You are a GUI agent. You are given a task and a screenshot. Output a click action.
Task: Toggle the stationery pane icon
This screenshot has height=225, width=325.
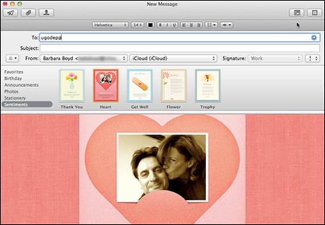[x=314, y=12]
